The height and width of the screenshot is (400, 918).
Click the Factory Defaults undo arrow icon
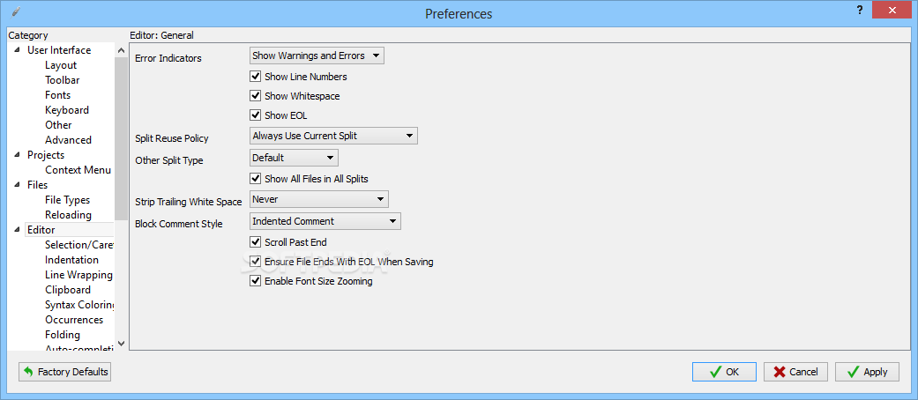(28, 372)
